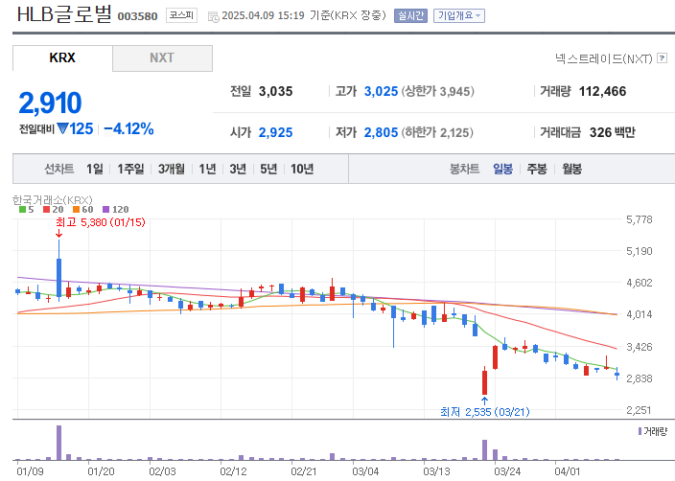Click the 최저 2,535 (03/21) chart annotation
Viewport: 675px width, 481px height.
point(485,412)
